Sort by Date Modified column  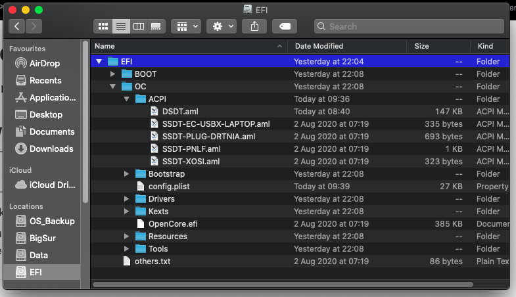347,46
